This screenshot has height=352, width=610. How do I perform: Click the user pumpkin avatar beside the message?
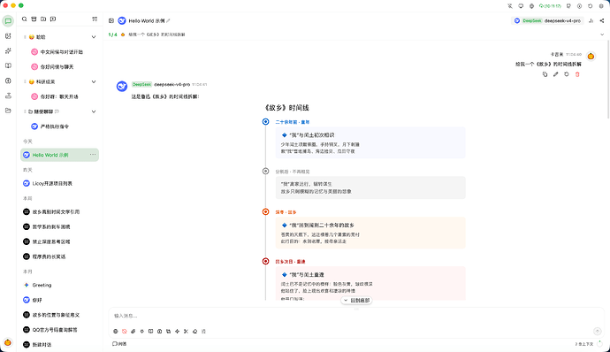tap(591, 56)
